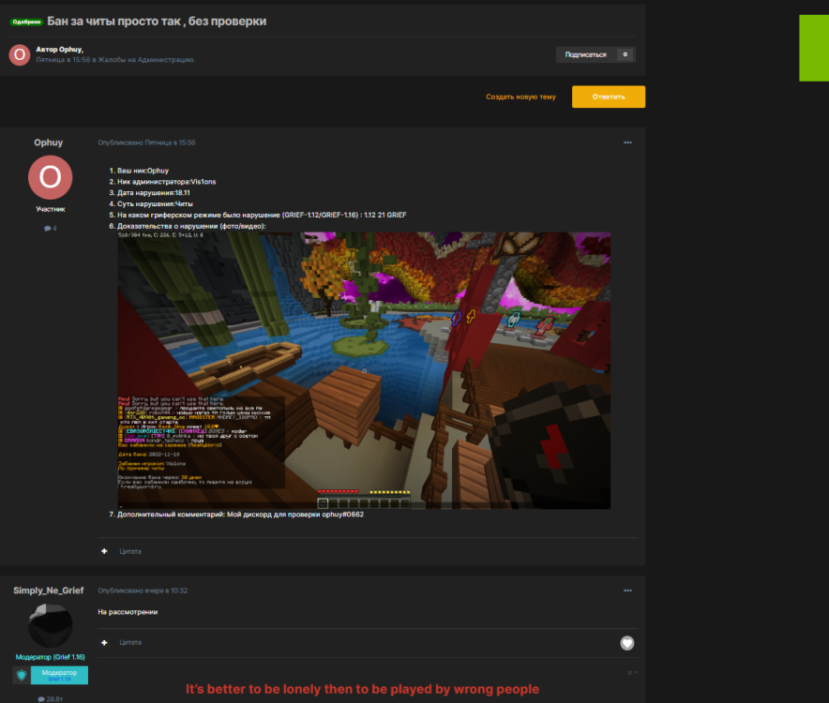Open post options menu on Simply_Ne_Grief's reply

(x=627, y=591)
